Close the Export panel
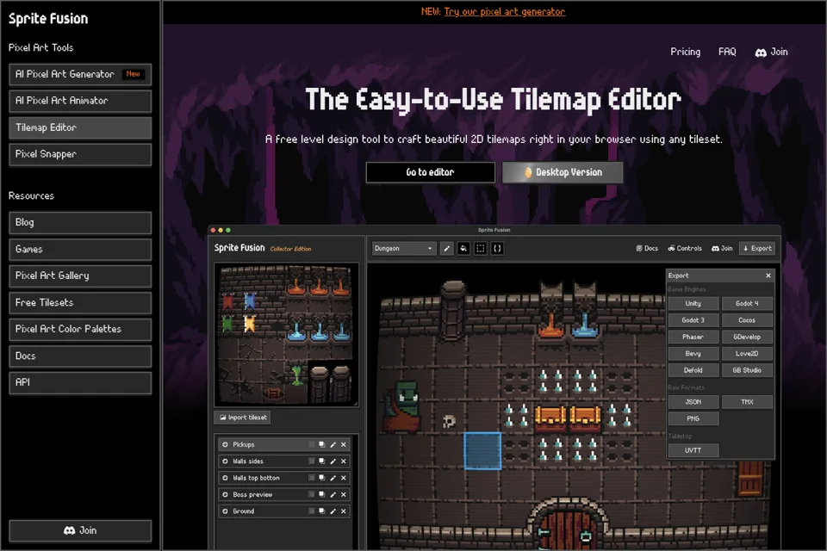The width and height of the screenshot is (827, 551). (768, 275)
